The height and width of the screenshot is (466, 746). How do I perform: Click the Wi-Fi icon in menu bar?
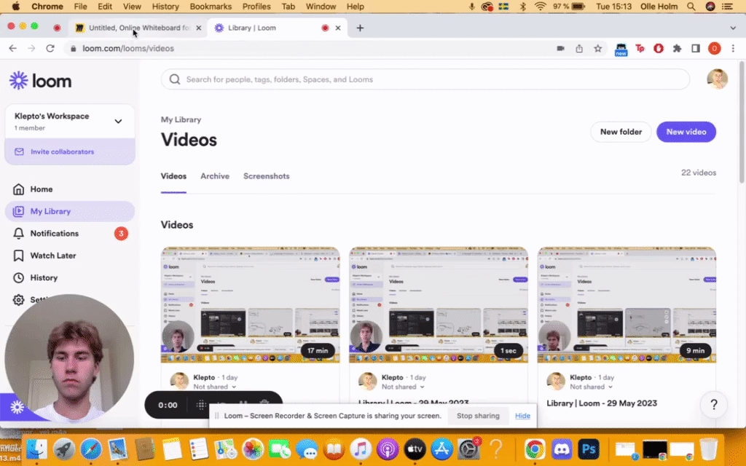tap(540, 7)
